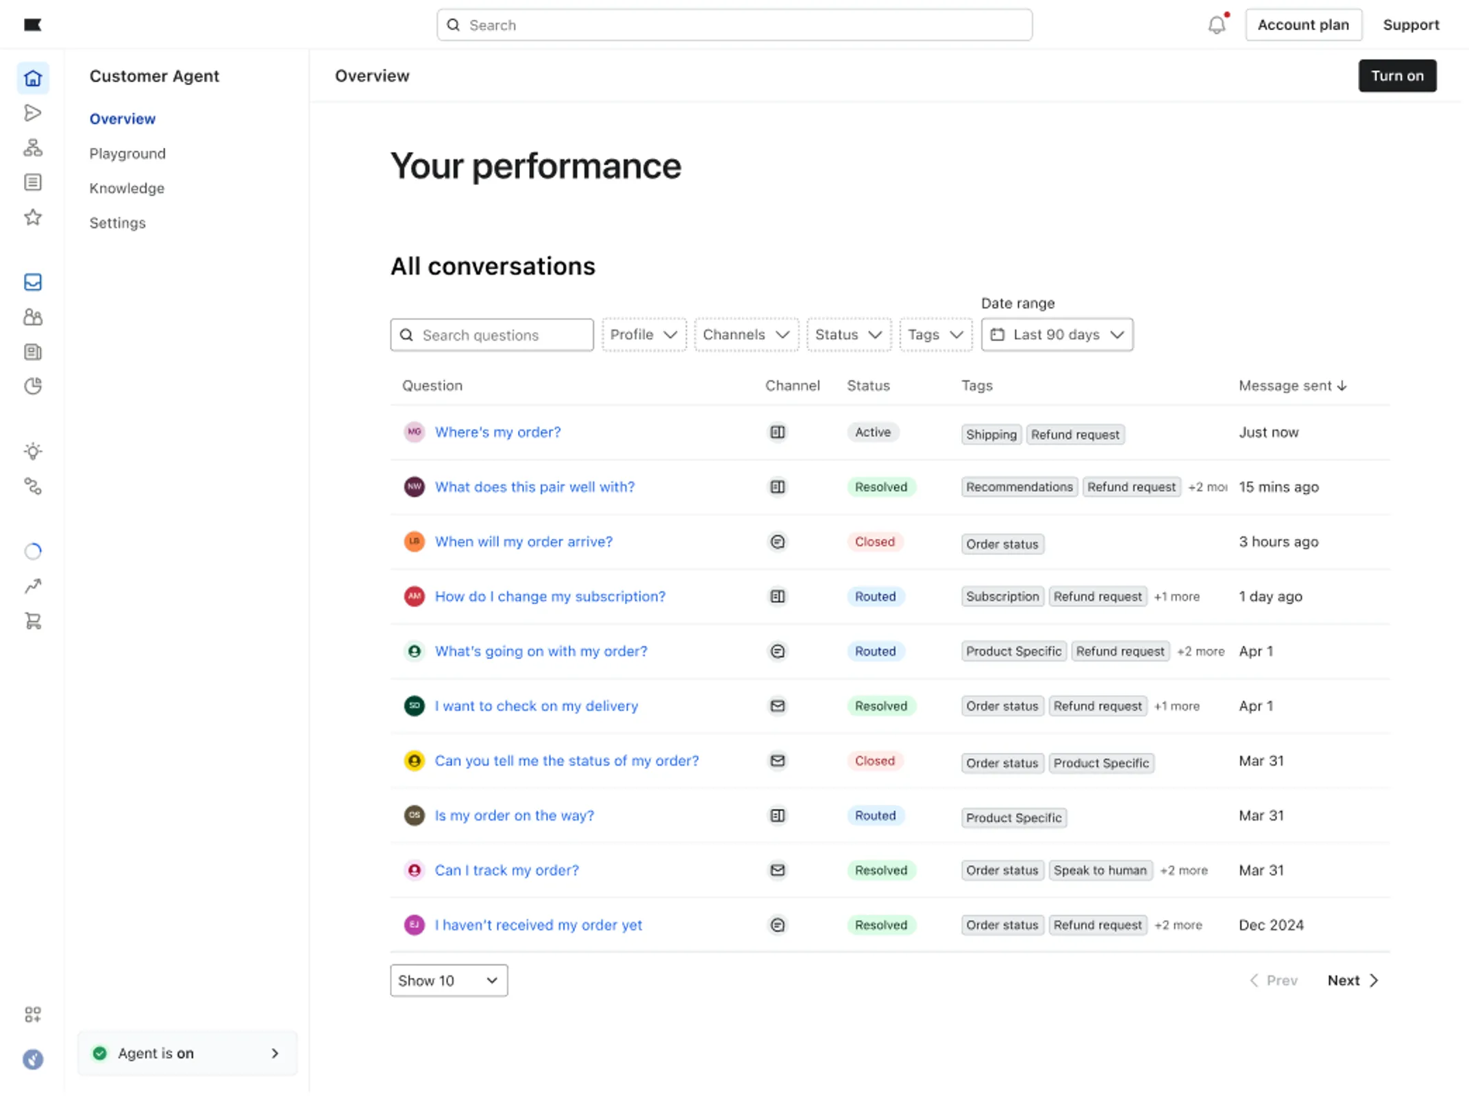The width and height of the screenshot is (1469, 1096).
Task: Switch to the Playground menu item
Action: pyautogui.click(x=127, y=153)
